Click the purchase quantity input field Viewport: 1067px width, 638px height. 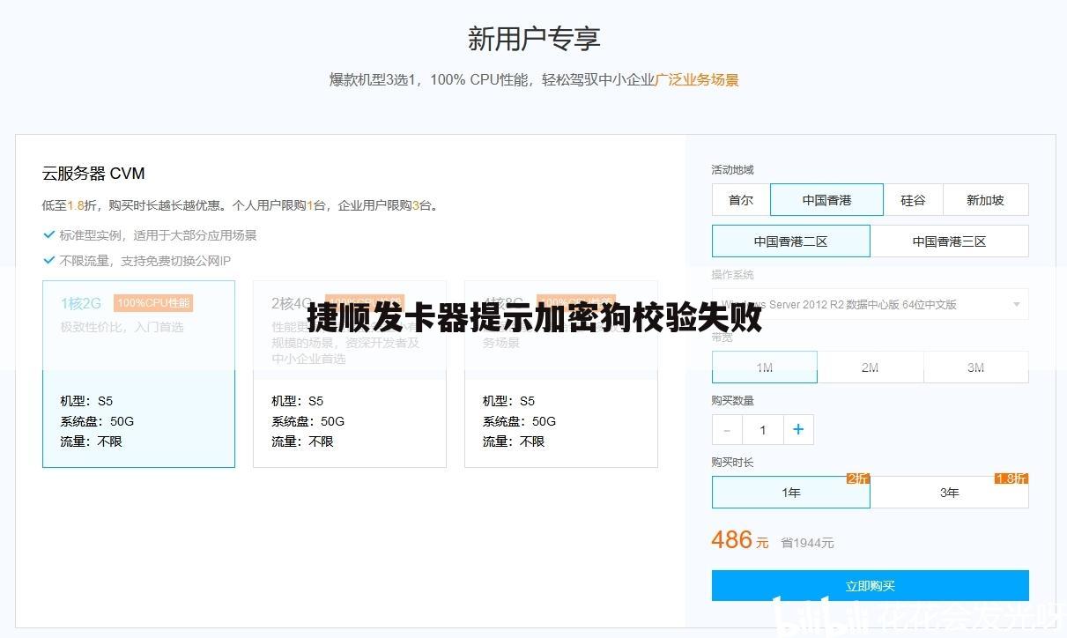(x=763, y=430)
